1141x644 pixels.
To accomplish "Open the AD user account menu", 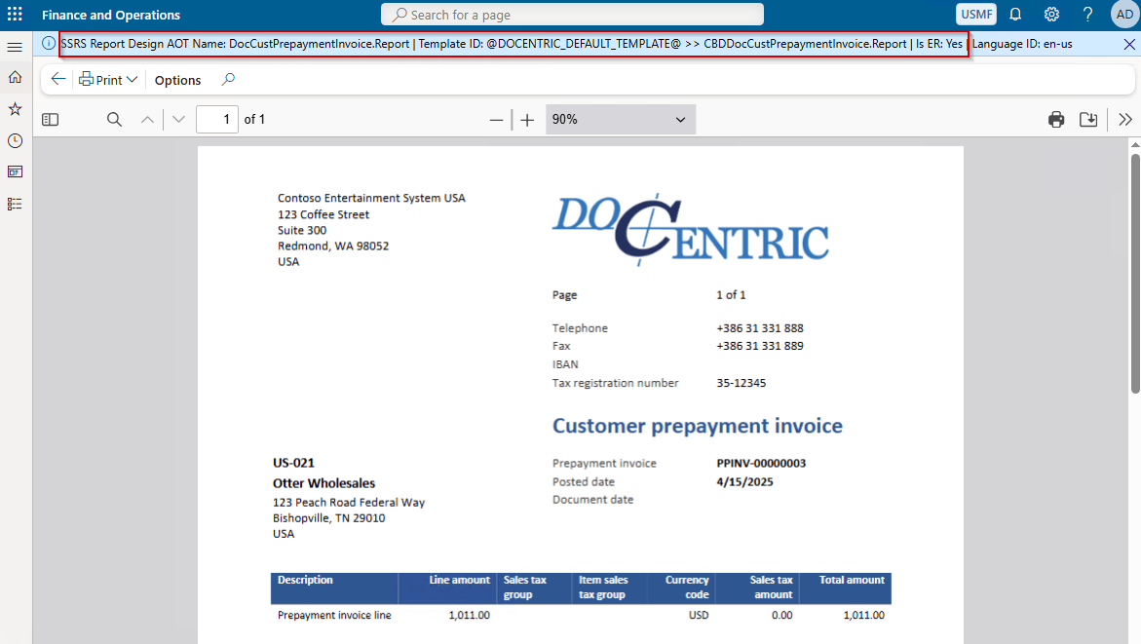I will coord(1124,15).
